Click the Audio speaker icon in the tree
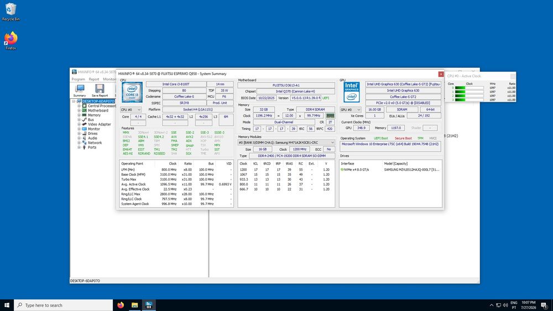 (84, 138)
